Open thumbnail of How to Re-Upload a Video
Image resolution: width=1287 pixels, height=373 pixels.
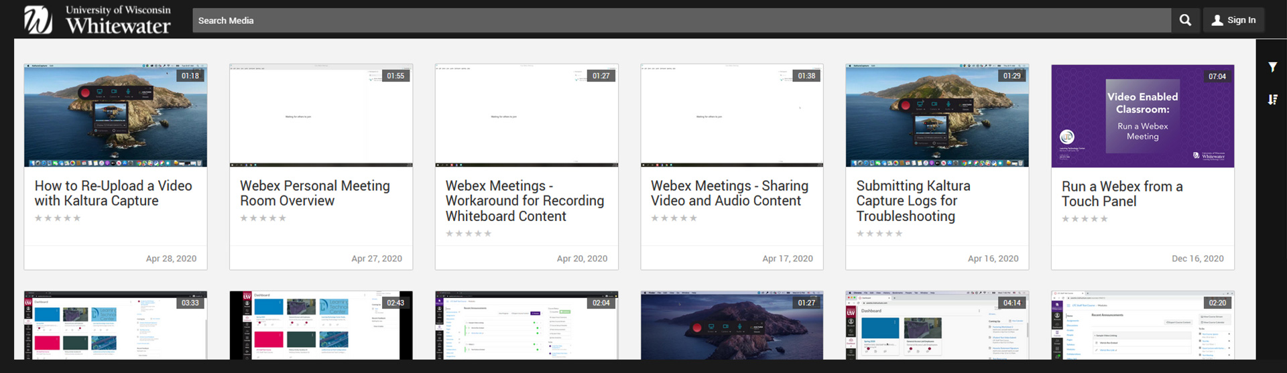click(115, 115)
